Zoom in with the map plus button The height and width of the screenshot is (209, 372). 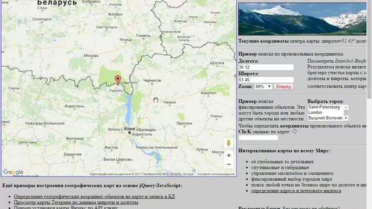[x=228, y=155]
